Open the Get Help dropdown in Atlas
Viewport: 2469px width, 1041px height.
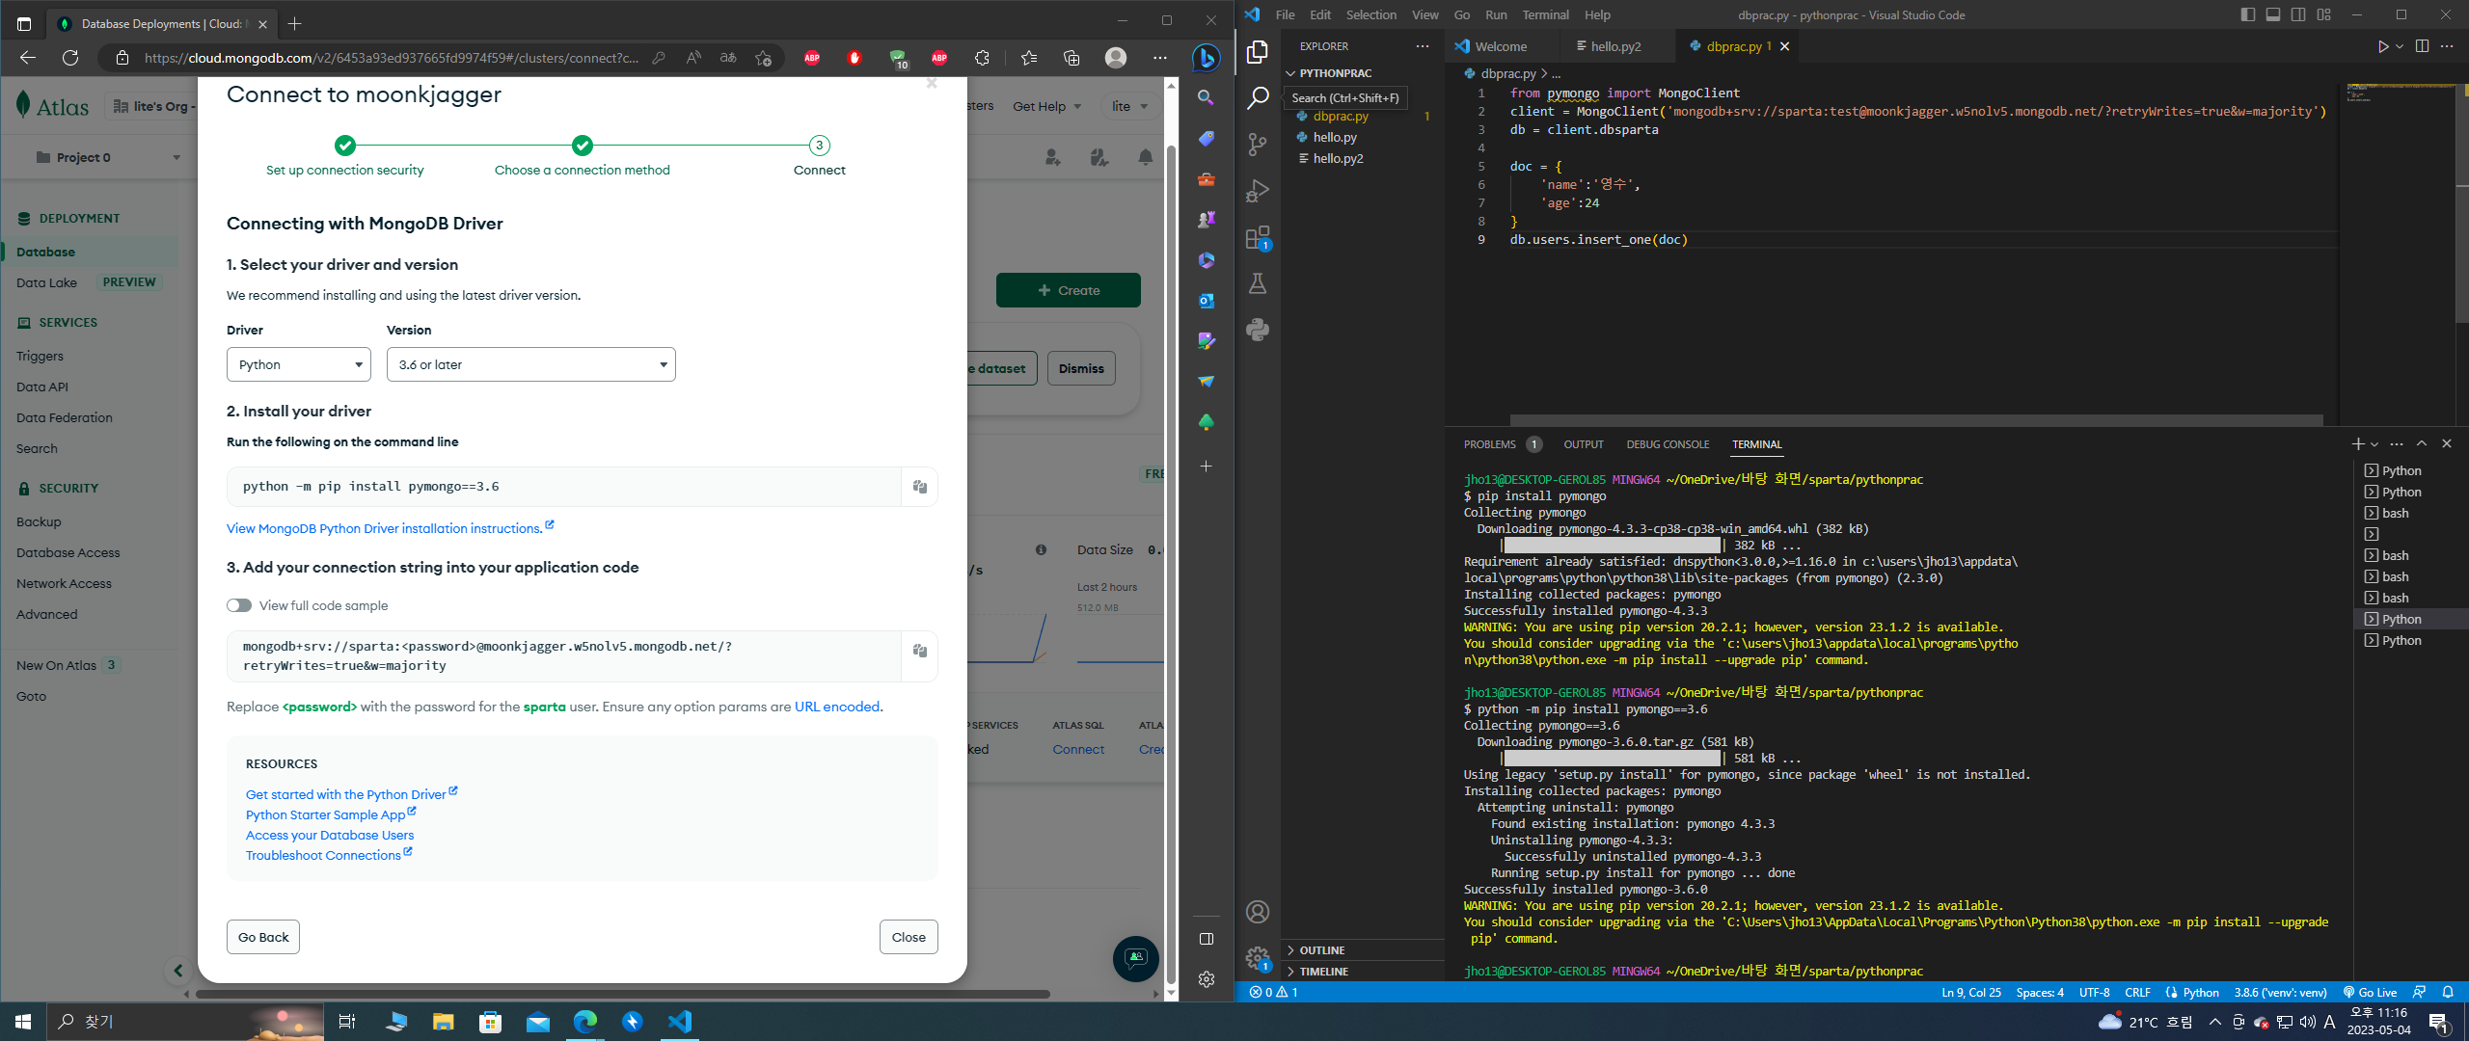pyautogui.click(x=1047, y=106)
